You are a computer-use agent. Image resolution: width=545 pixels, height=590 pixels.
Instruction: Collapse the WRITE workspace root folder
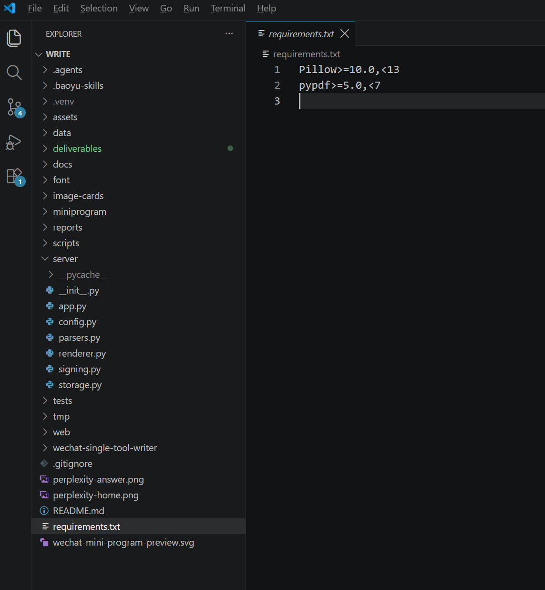tap(138, 54)
